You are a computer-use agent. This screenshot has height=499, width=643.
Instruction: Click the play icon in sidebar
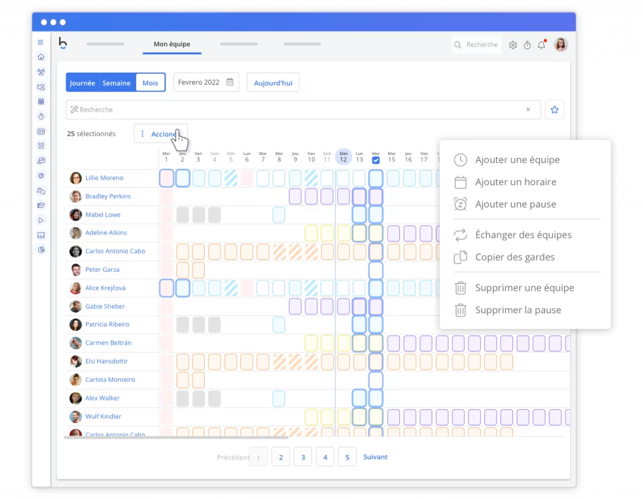pyautogui.click(x=41, y=220)
